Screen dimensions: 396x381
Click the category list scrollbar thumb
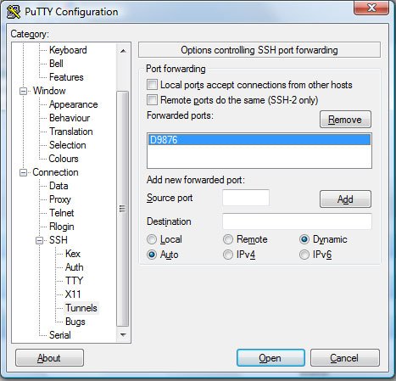(123, 209)
